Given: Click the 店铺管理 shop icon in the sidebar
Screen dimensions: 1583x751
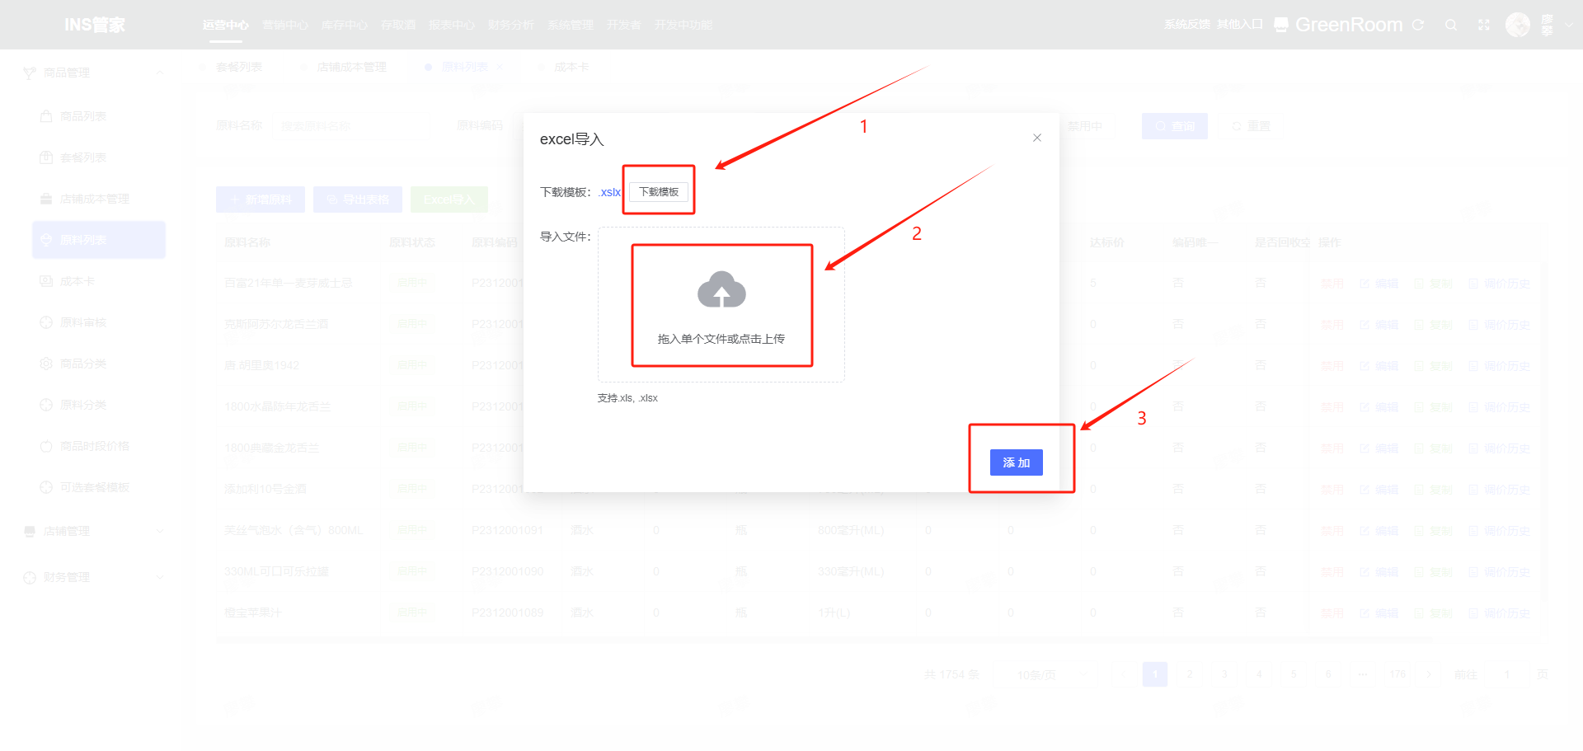Looking at the screenshot, I should click(30, 531).
